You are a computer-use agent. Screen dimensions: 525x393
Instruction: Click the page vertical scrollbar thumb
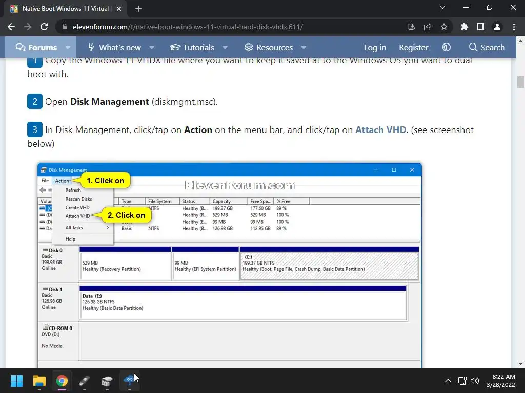coord(520,82)
